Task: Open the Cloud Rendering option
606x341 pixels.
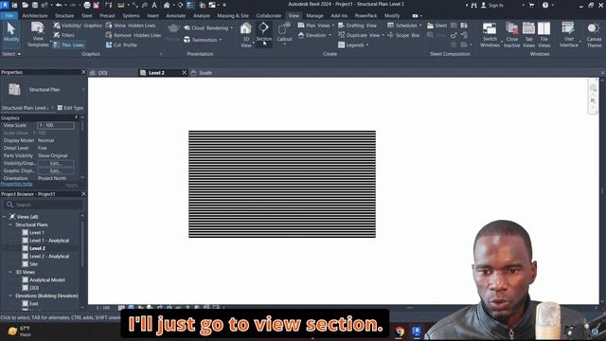Action: (x=208, y=27)
